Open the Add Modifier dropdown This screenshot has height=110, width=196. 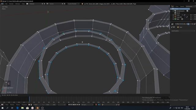pos(183,31)
